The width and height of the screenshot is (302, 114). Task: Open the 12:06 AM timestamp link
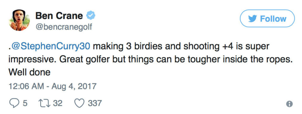pyautogui.click(x=26, y=86)
